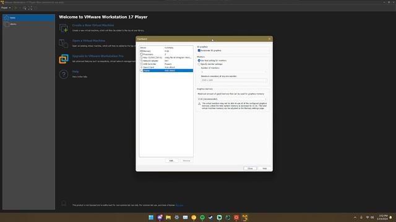Select USB Controller device row
Image resolution: width=396 pixels, height=222 pixels.
click(x=166, y=64)
